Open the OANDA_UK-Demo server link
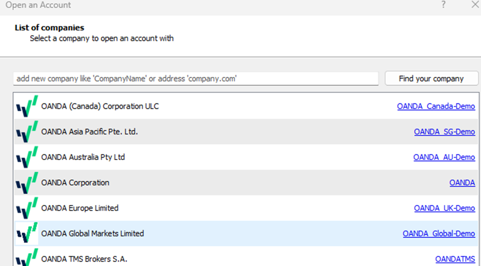 click(x=444, y=208)
